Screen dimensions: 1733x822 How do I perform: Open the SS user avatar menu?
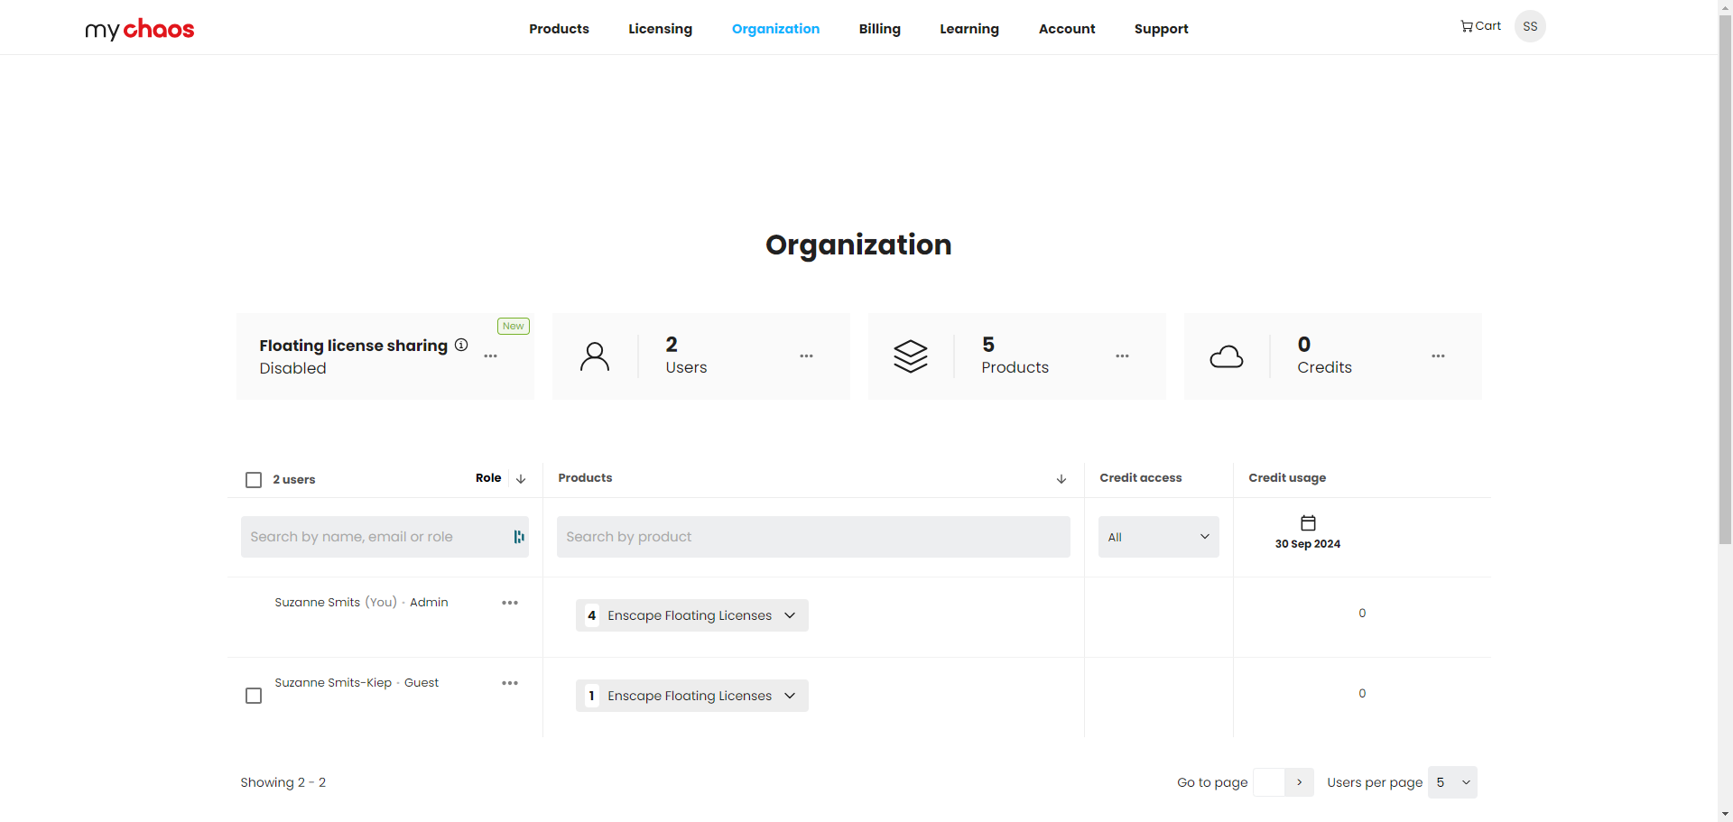pos(1530,26)
